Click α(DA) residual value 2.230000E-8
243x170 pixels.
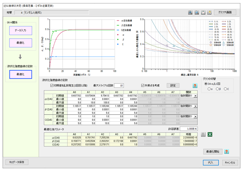pos(189,137)
